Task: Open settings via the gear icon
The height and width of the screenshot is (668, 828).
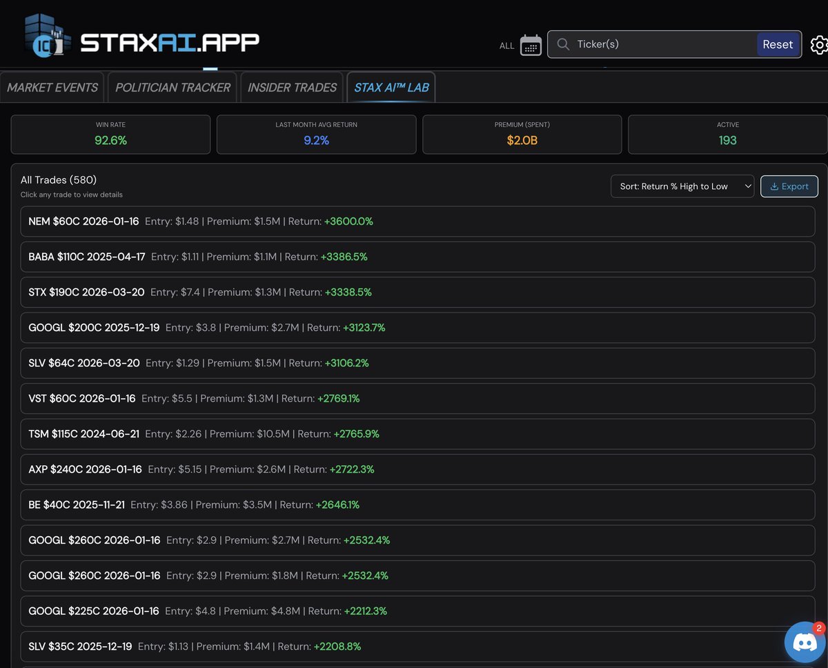Action: (x=819, y=45)
